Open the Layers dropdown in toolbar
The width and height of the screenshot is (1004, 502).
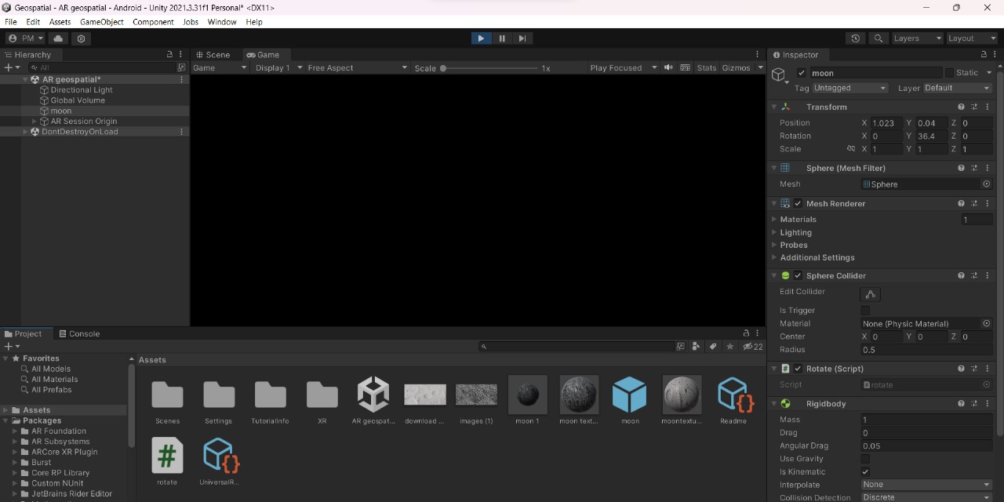click(x=917, y=38)
